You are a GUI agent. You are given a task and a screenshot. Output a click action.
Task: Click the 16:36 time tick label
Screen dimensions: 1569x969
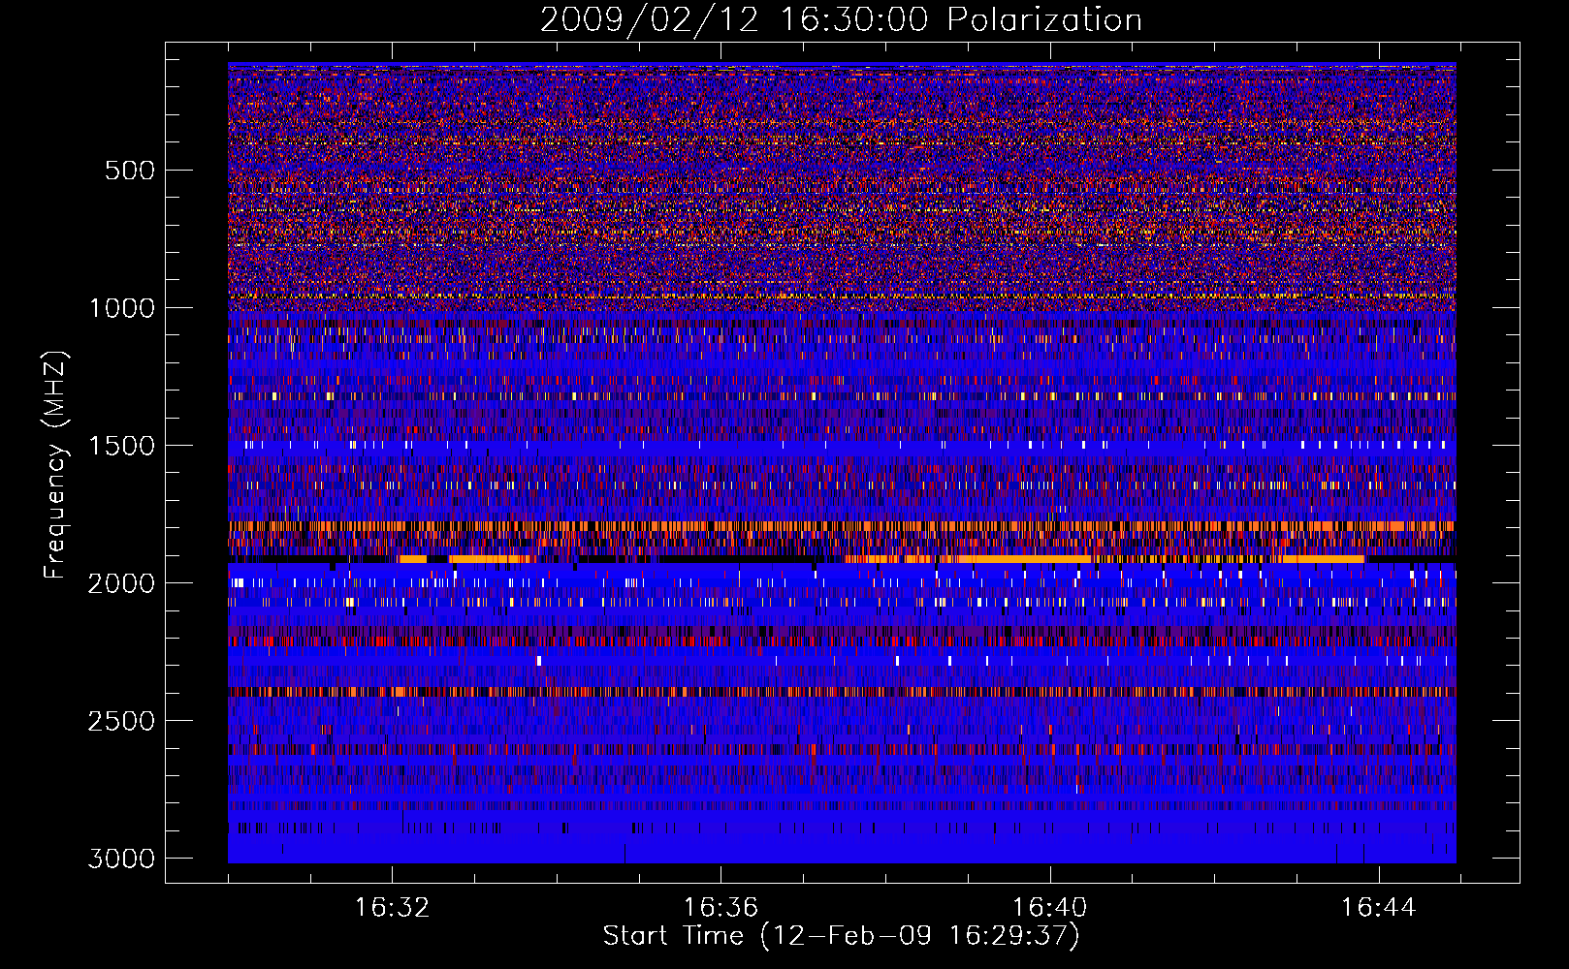(720, 908)
